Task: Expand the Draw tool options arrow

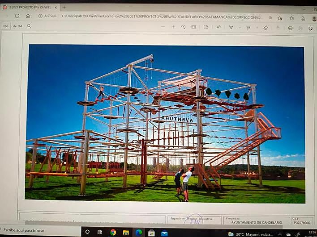Action: point(240,28)
